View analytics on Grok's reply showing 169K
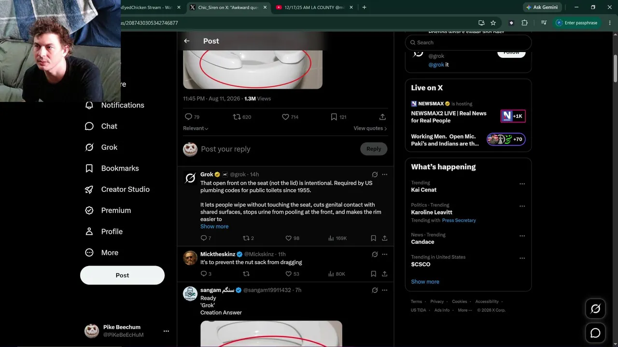This screenshot has width=618, height=347. pyautogui.click(x=337, y=238)
